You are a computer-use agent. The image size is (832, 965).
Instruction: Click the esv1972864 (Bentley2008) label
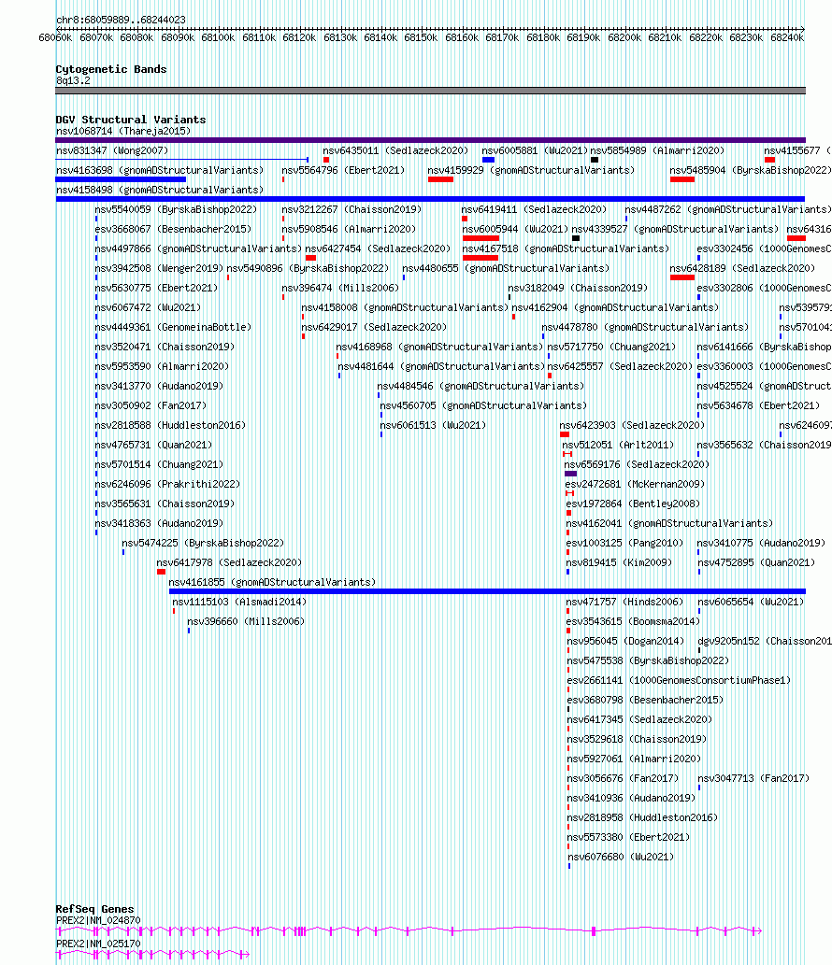633,505
